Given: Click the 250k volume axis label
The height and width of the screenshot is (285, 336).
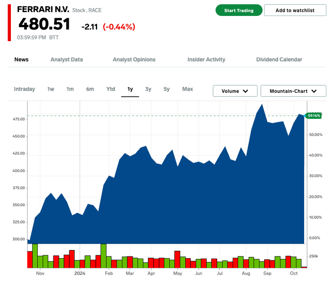Looking at the screenshot, I should coord(313,256).
